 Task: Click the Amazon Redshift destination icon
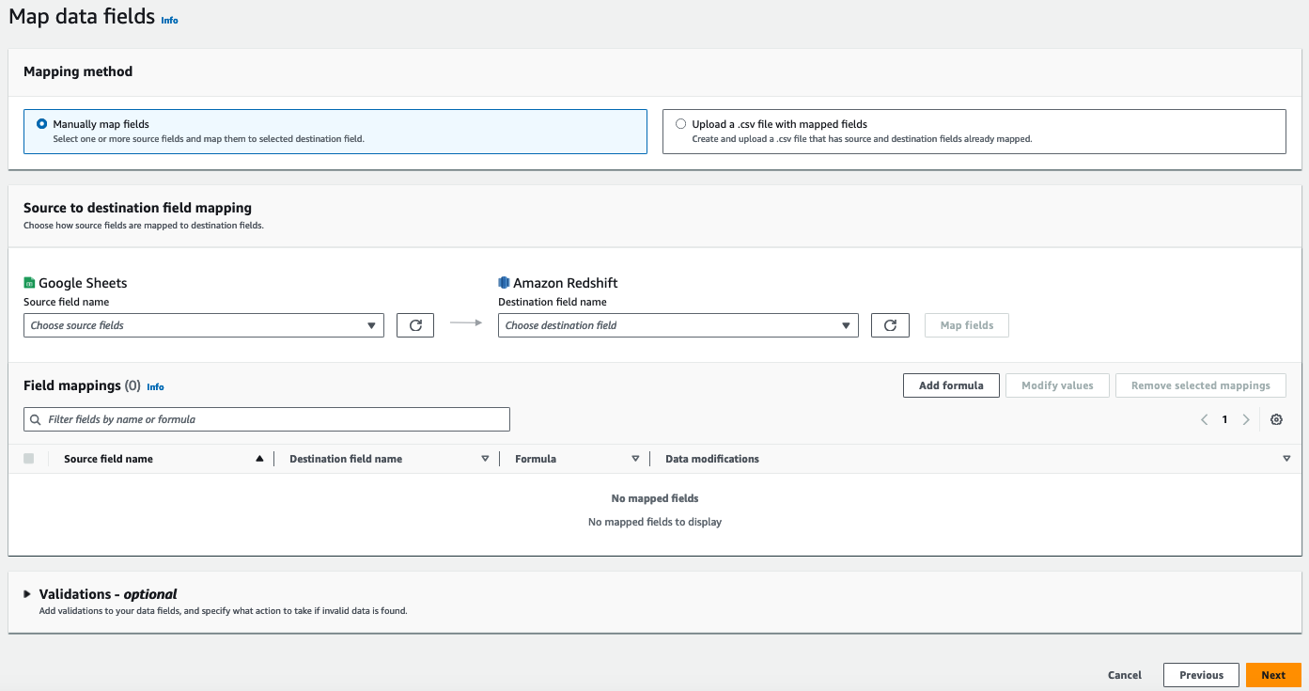(x=504, y=283)
